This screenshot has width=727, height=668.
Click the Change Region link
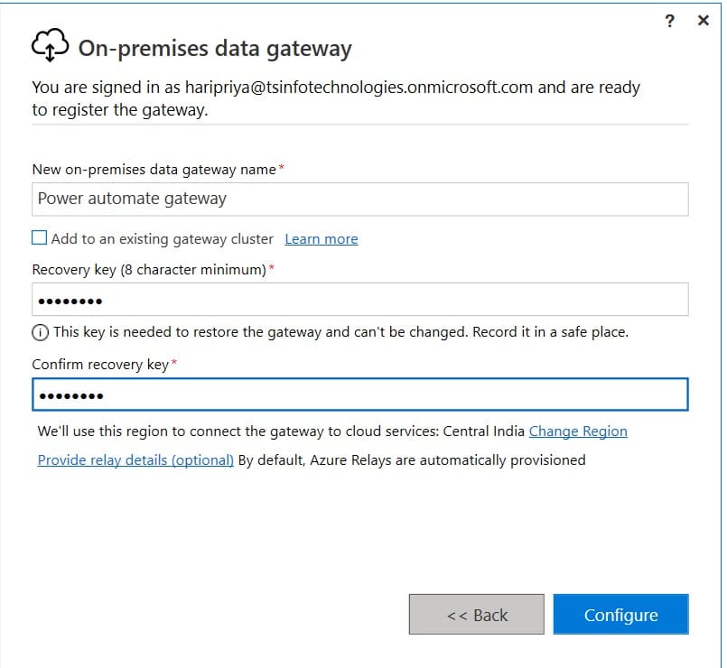click(578, 431)
